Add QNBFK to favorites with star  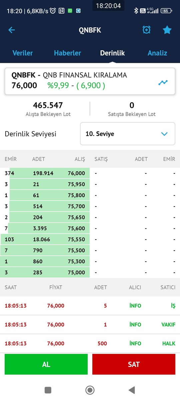click(x=167, y=30)
